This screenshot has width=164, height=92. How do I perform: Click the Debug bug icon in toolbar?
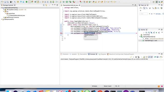[64, 2]
